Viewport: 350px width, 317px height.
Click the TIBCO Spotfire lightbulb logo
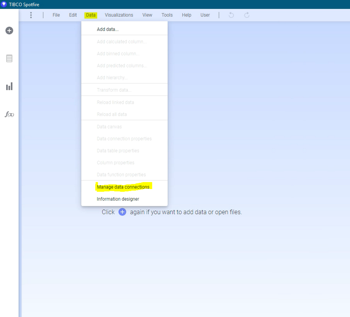[x=4, y=4]
